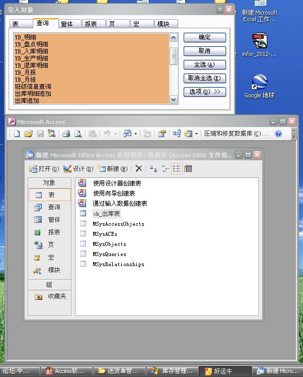Click the Print icon in Access toolbar
The height and width of the screenshot is (377, 303).
pyautogui.click(x=66, y=134)
